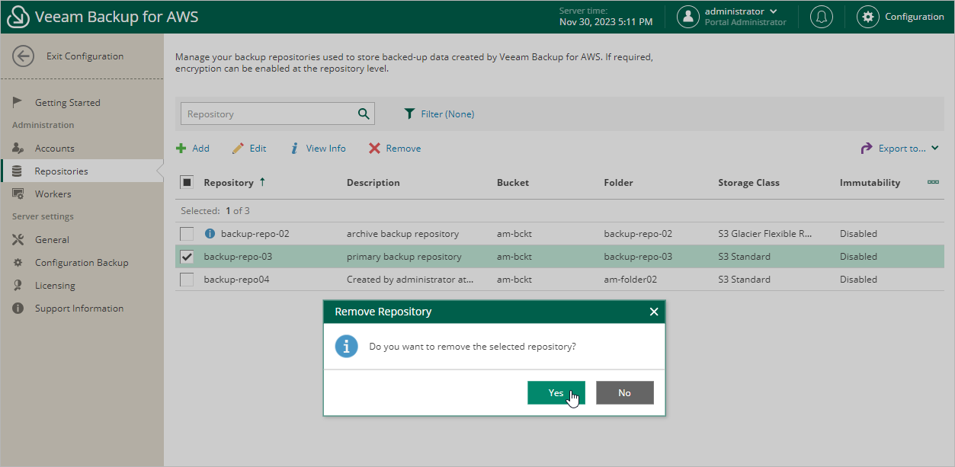This screenshot has width=955, height=467.
Task: Click the Export arrow icon
Action: coord(867,149)
